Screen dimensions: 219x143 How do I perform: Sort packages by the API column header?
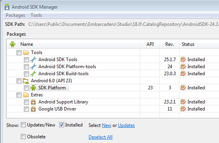point(150,44)
